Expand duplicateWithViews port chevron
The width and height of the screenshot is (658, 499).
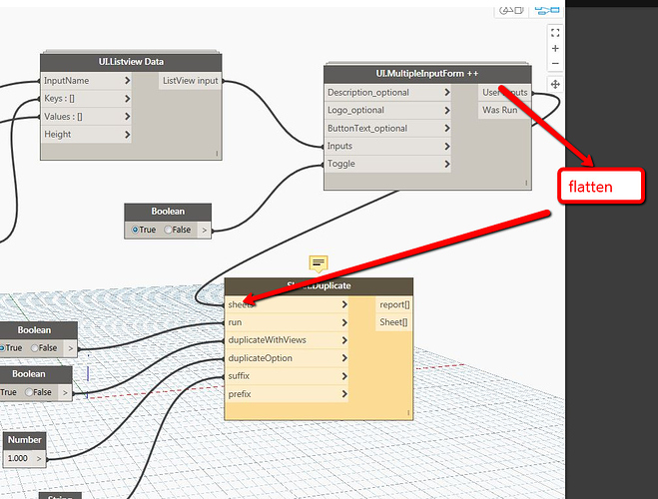(x=344, y=340)
